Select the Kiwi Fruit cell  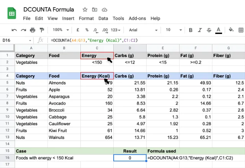coord(64,131)
